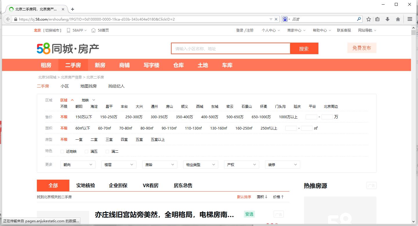Click the Baidu search input field
Image resolution: width=418 pixels, height=226 pixels.
click(324, 19)
